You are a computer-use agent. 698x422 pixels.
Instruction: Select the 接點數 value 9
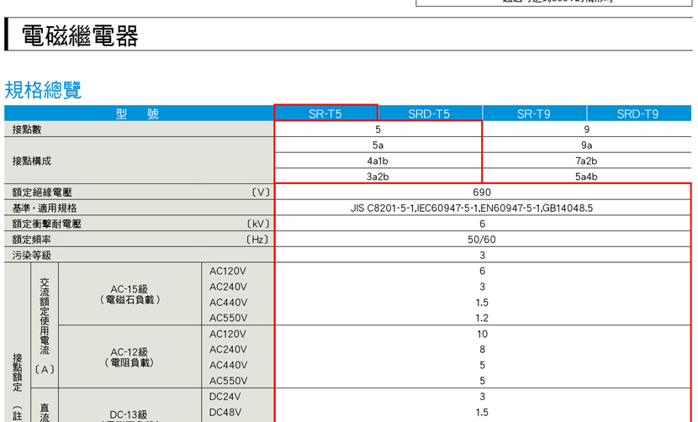pyautogui.click(x=587, y=129)
